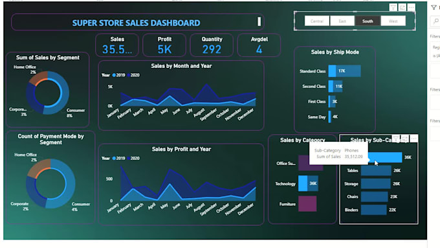Screen dimensions: 440x248
Task: Click the Sales by Ship Mode title
Action: pyautogui.click(x=335, y=52)
